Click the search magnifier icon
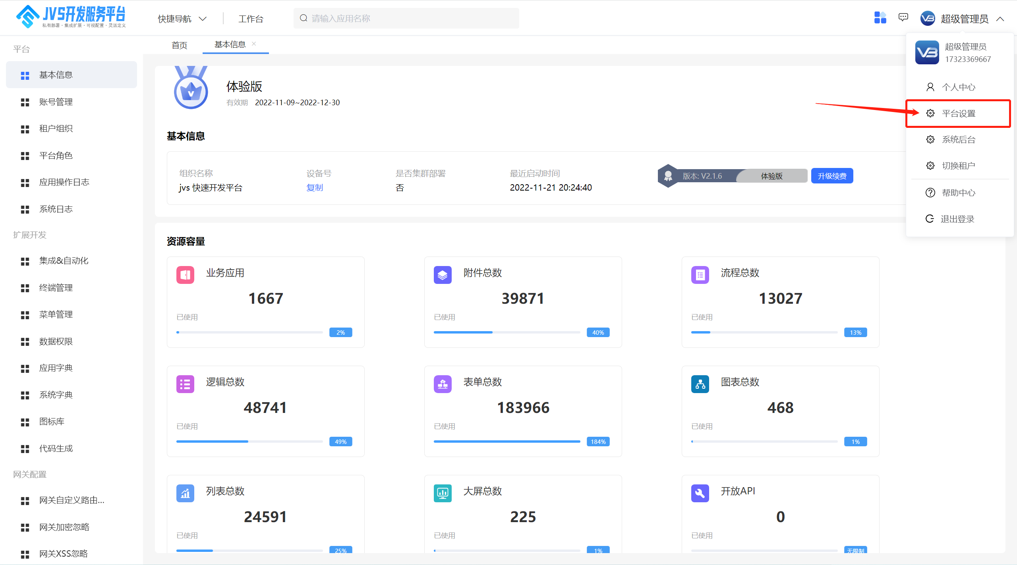This screenshot has width=1017, height=565. pyautogui.click(x=304, y=18)
